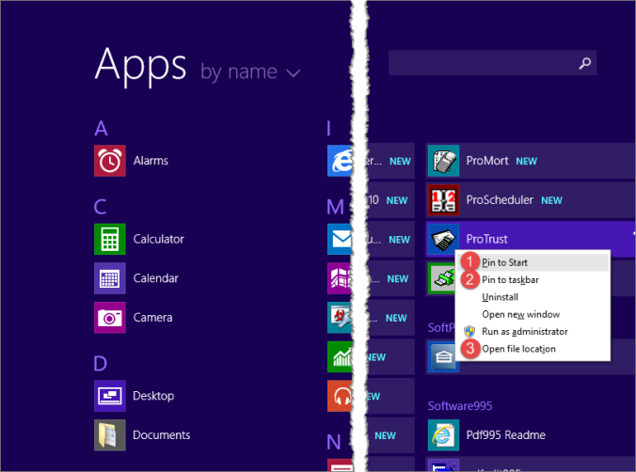The height and width of the screenshot is (472, 636).
Task: Click the ProMort name label
Action: (x=487, y=161)
